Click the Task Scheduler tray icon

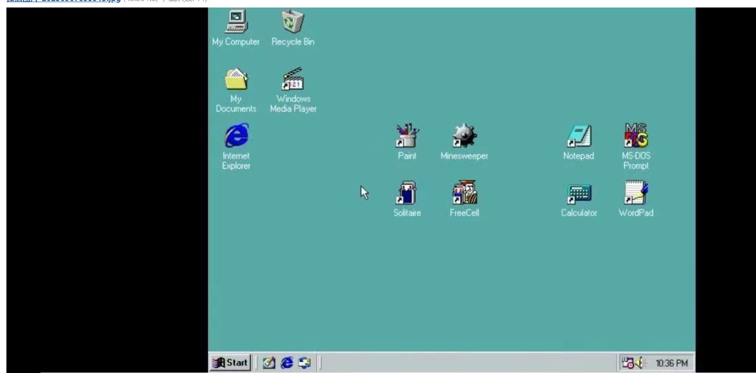627,363
